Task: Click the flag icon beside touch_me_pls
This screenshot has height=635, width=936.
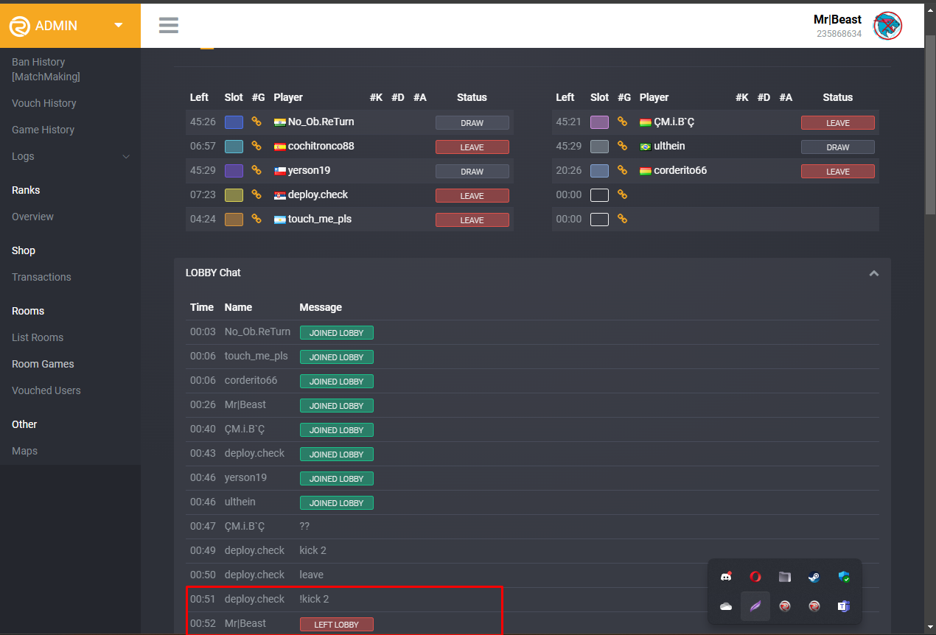Action: (x=279, y=220)
